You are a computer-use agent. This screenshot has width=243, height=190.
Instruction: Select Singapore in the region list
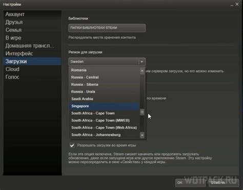(104, 106)
